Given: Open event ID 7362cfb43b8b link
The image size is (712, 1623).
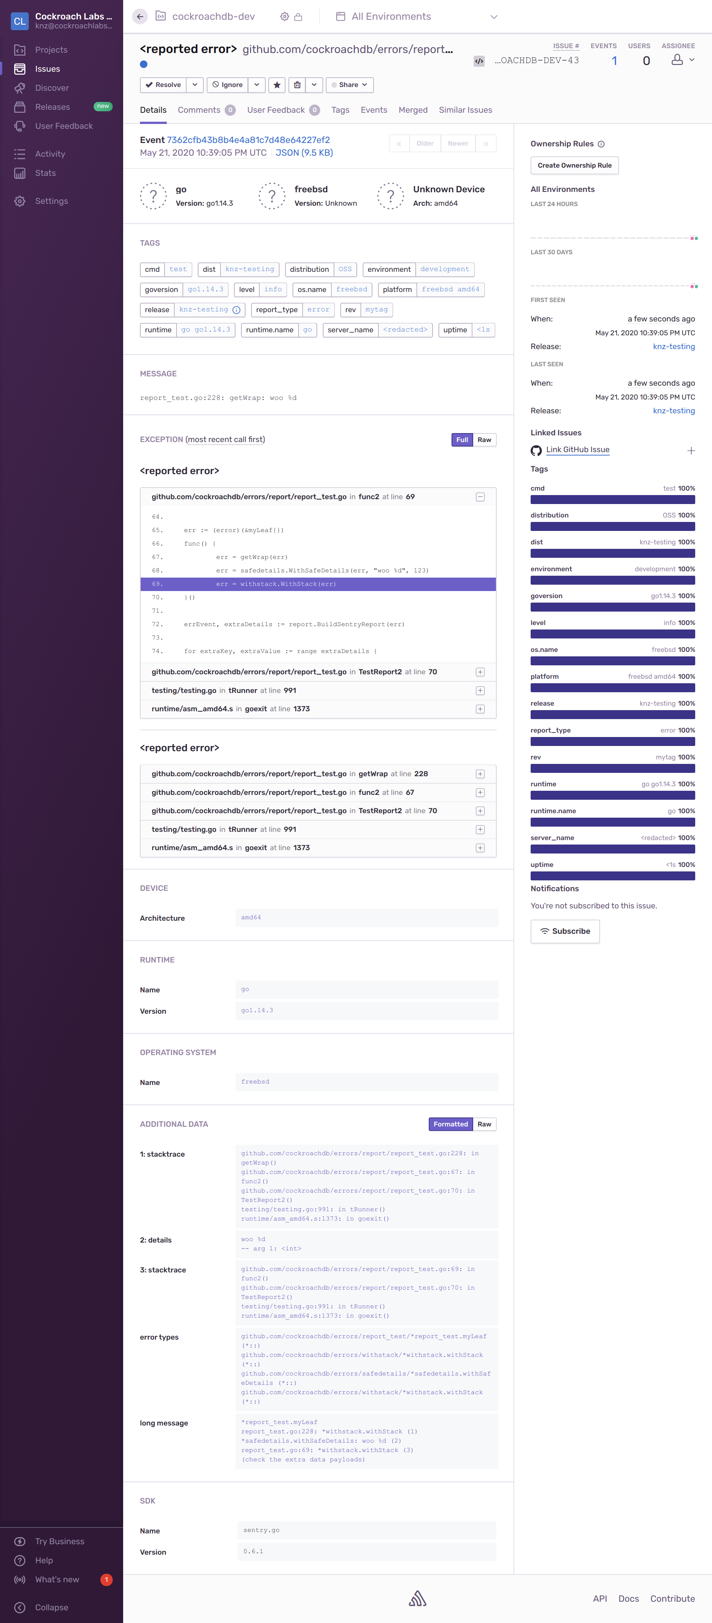Looking at the screenshot, I should pyautogui.click(x=248, y=140).
